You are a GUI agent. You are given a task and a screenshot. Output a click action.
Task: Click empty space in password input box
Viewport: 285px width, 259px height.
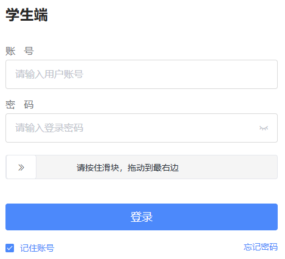(x=170, y=128)
